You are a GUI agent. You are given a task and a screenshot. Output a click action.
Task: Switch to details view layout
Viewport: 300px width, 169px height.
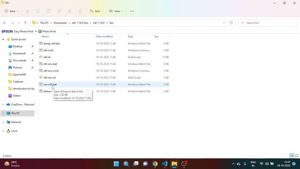(x=292, y=156)
